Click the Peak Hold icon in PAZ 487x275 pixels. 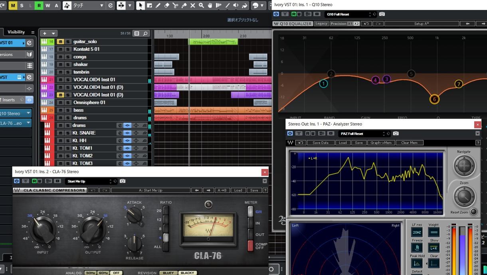pyautogui.click(x=417, y=263)
